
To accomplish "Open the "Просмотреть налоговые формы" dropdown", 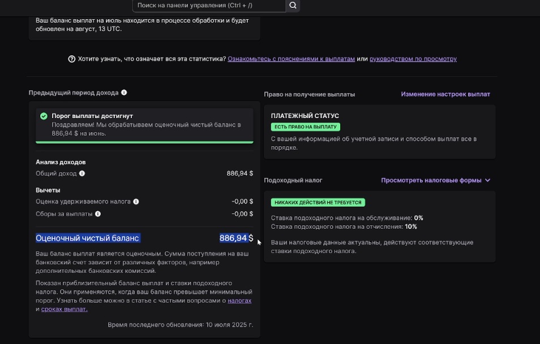I will pos(431,180).
